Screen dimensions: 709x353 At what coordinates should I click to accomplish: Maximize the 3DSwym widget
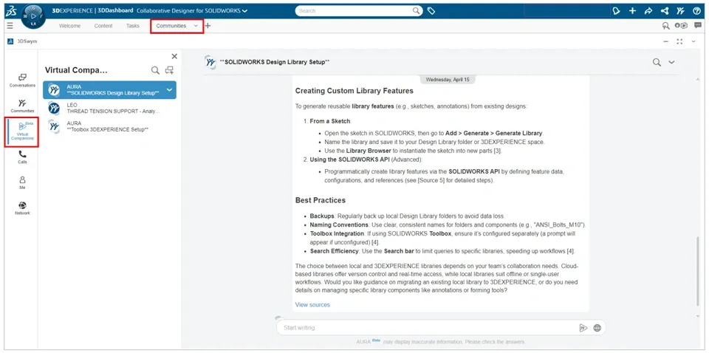point(679,41)
